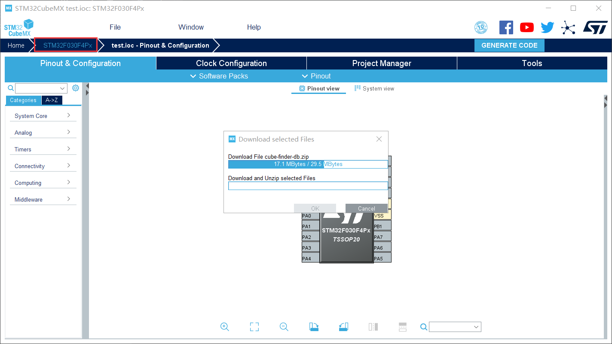Select pin PA0 on chip
The width and height of the screenshot is (612, 344).
[x=310, y=216]
